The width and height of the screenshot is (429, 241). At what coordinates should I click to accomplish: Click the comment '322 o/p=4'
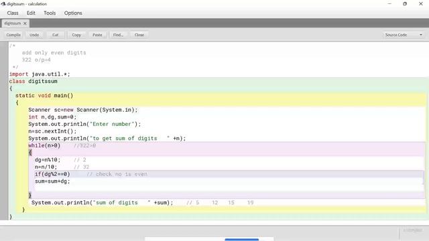point(36,60)
